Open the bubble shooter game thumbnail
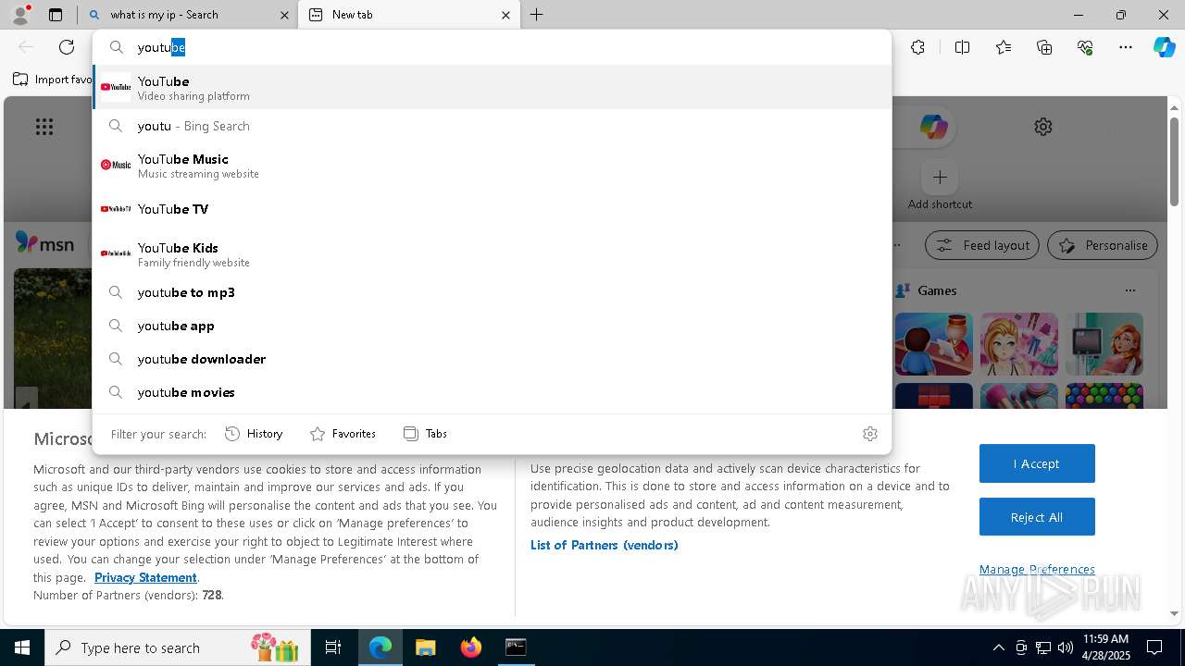Viewport: 1185px width, 666px height. (x=1104, y=396)
